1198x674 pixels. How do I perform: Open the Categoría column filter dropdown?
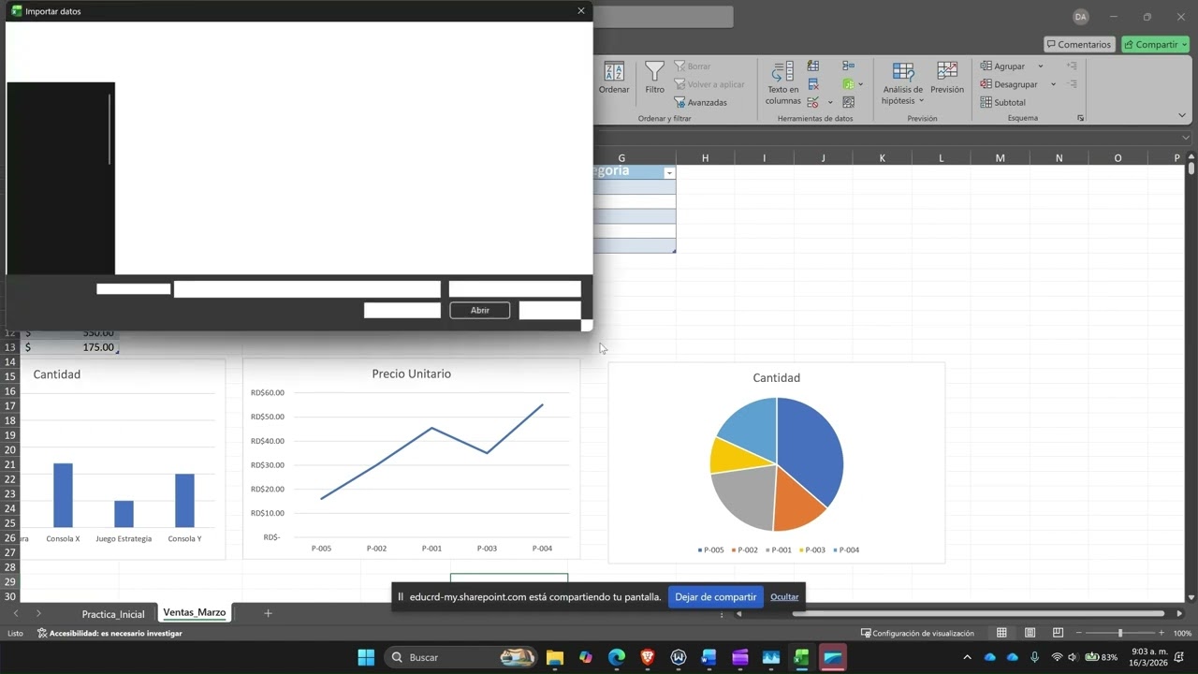click(x=669, y=173)
